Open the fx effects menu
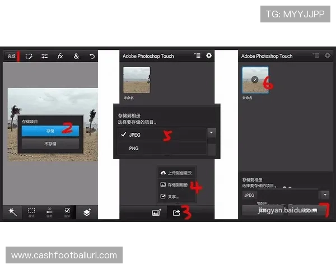Screen dimensions: 336x269 (60, 56)
